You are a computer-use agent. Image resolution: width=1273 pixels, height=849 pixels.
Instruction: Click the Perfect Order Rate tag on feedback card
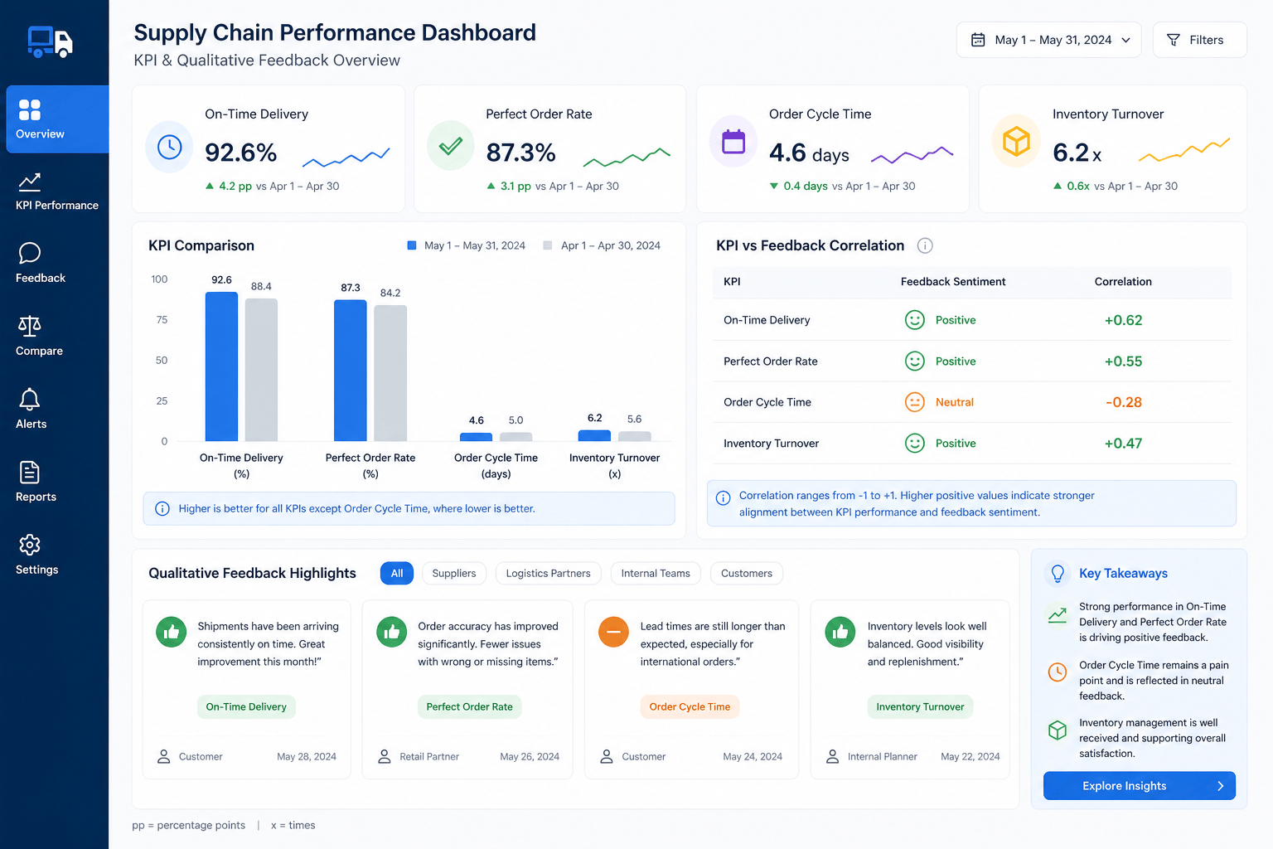coord(469,706)
